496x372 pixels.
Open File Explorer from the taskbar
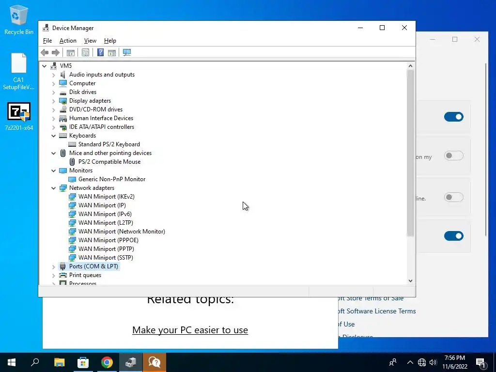[x=59, y=362]
